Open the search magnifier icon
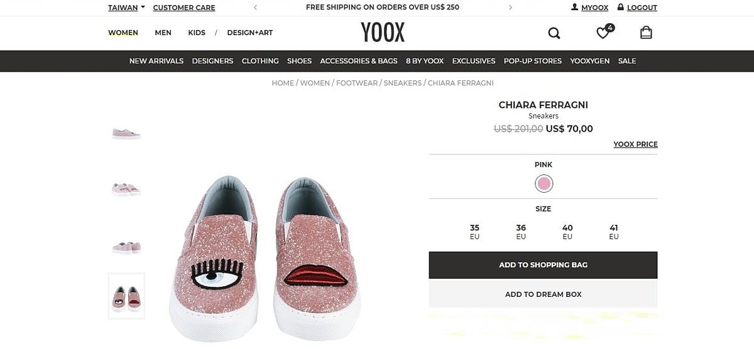 click(554, 33)
